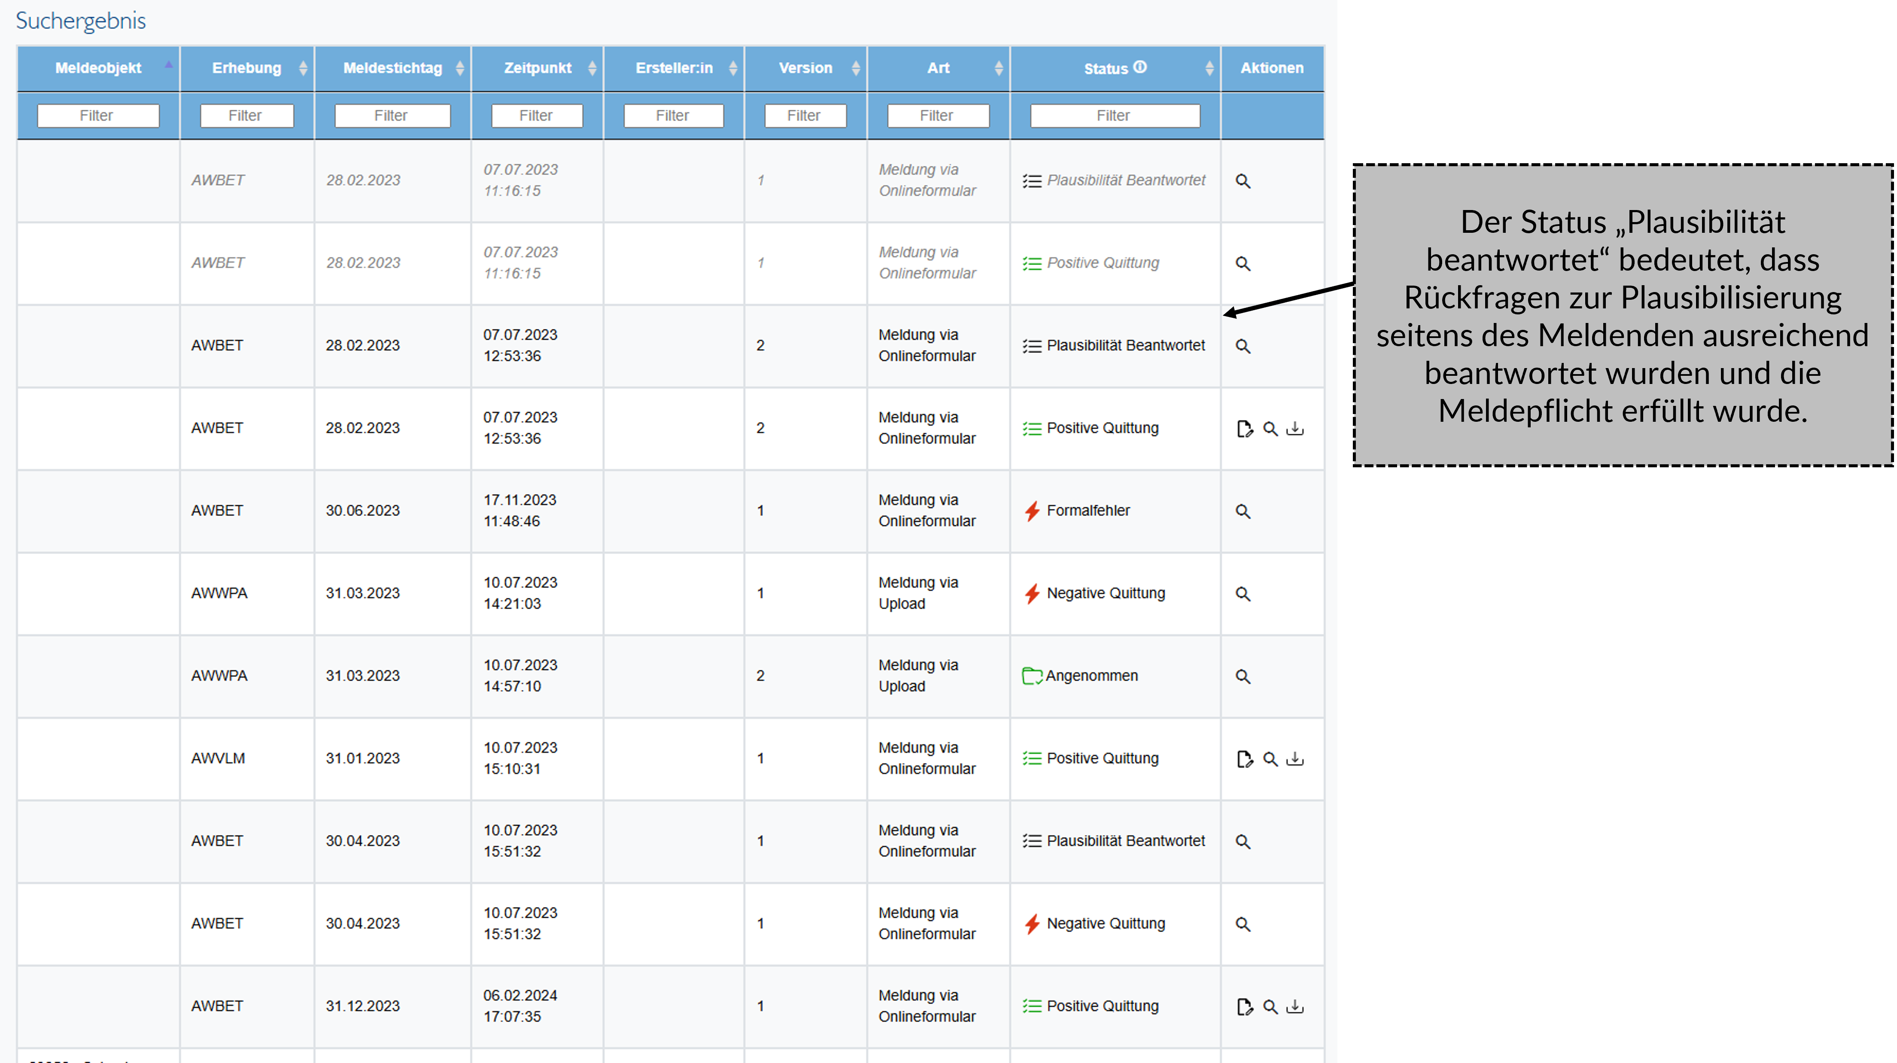Click the Meldestichtag filter input
Screen dimensions: 1897x1063
pos(392,116)
